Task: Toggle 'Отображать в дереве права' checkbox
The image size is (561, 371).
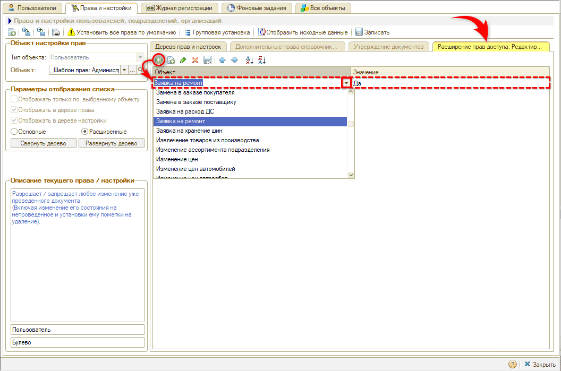Action: [14, 110]
